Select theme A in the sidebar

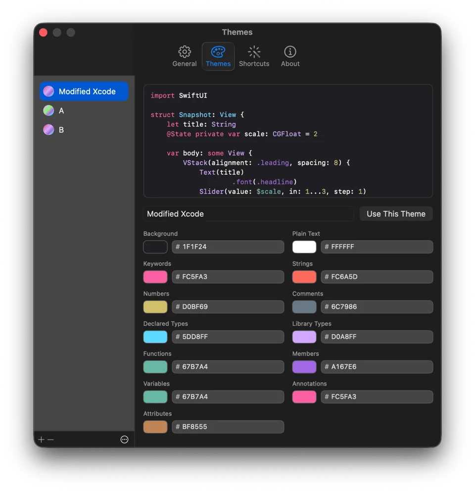(84, 110)
